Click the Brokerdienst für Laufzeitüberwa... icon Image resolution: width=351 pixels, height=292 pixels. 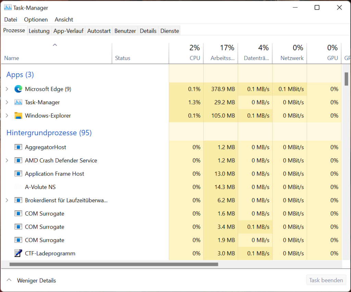18,200
